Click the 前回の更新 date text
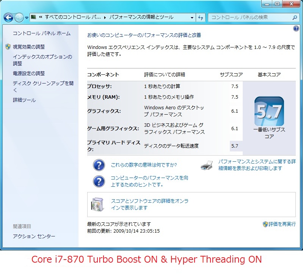This screenshot has height=274, width=303. pyautogui.click(x=123, y=231)
